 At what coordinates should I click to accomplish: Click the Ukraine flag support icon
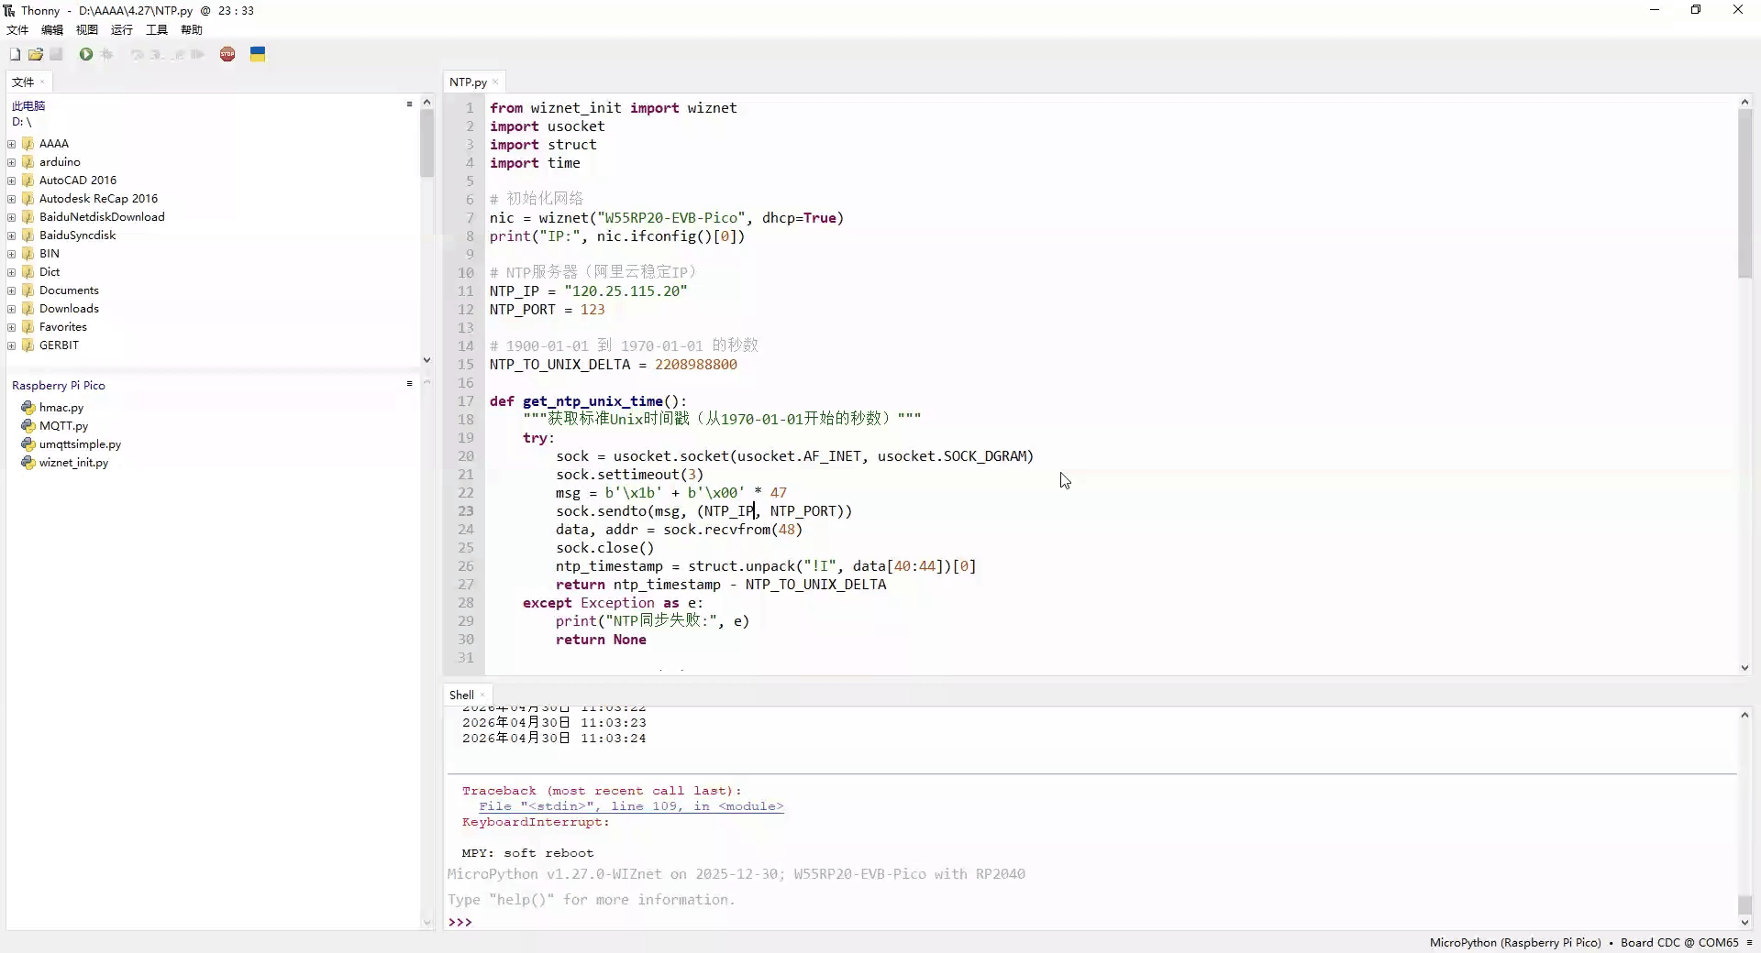coord(258,55)
